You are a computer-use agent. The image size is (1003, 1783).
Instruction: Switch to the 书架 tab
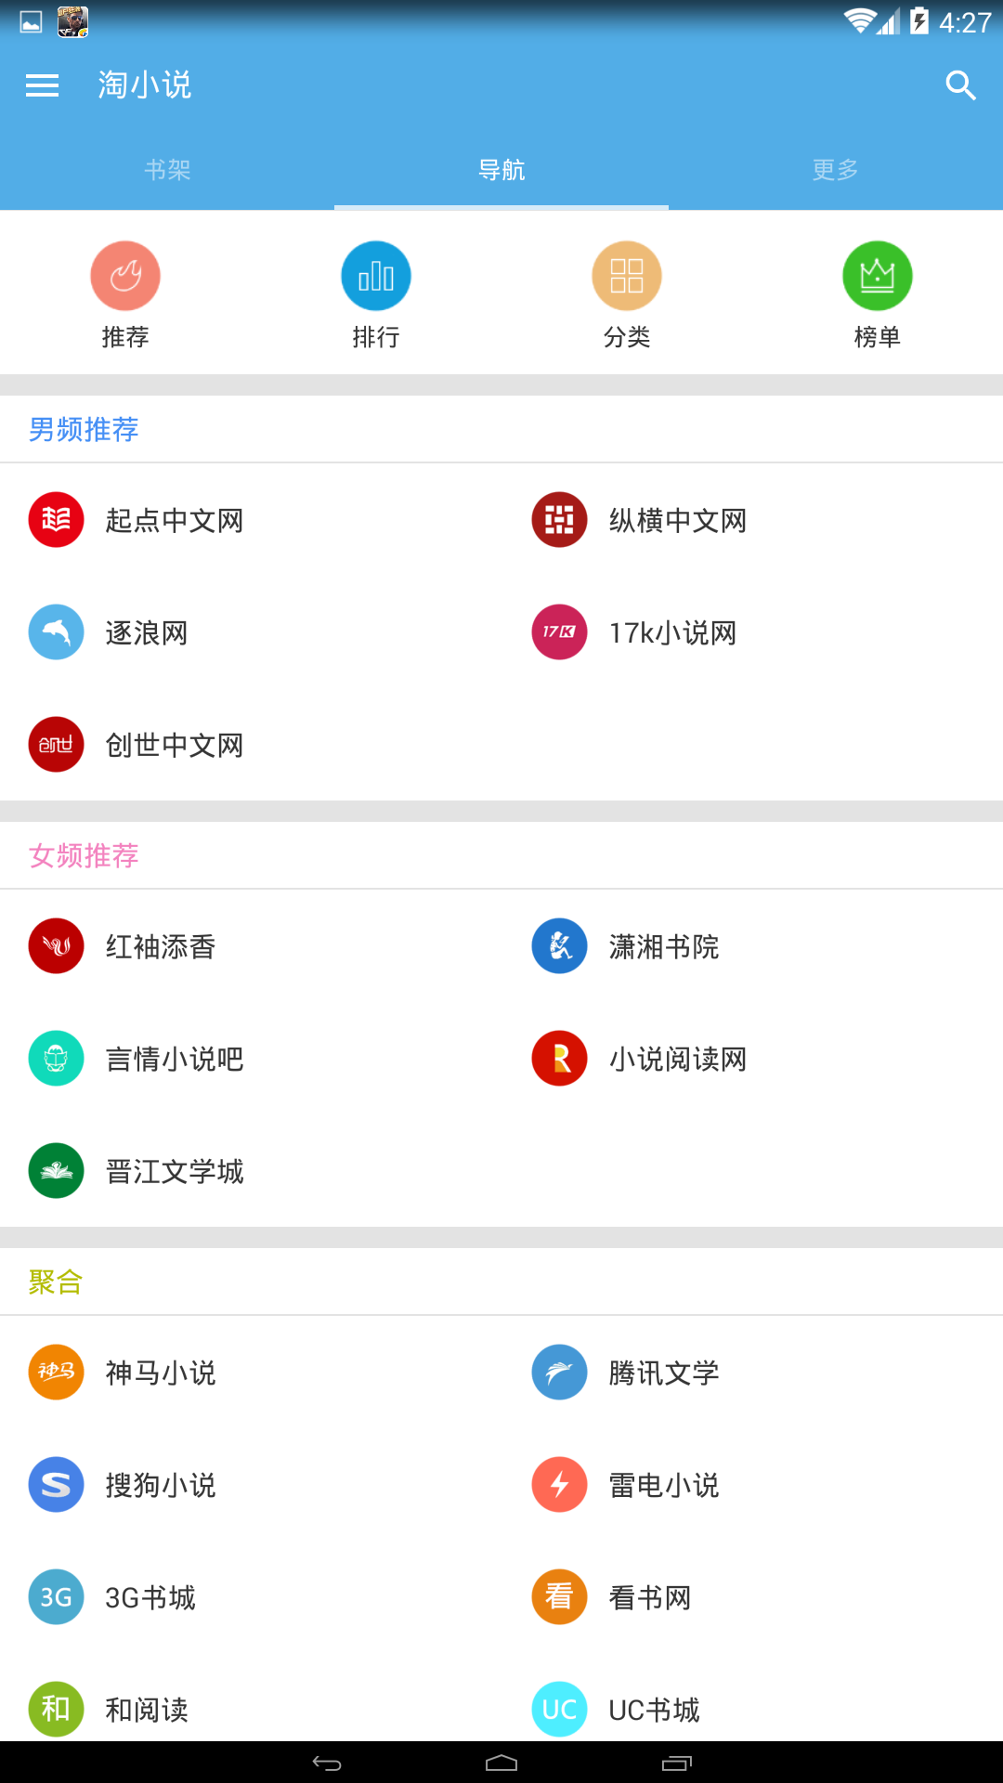tap(167, 170)
